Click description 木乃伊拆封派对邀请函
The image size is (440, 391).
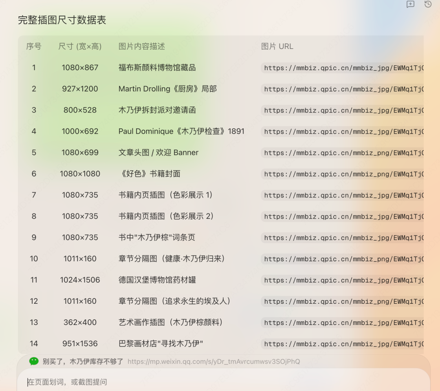(x=157, y=110)
